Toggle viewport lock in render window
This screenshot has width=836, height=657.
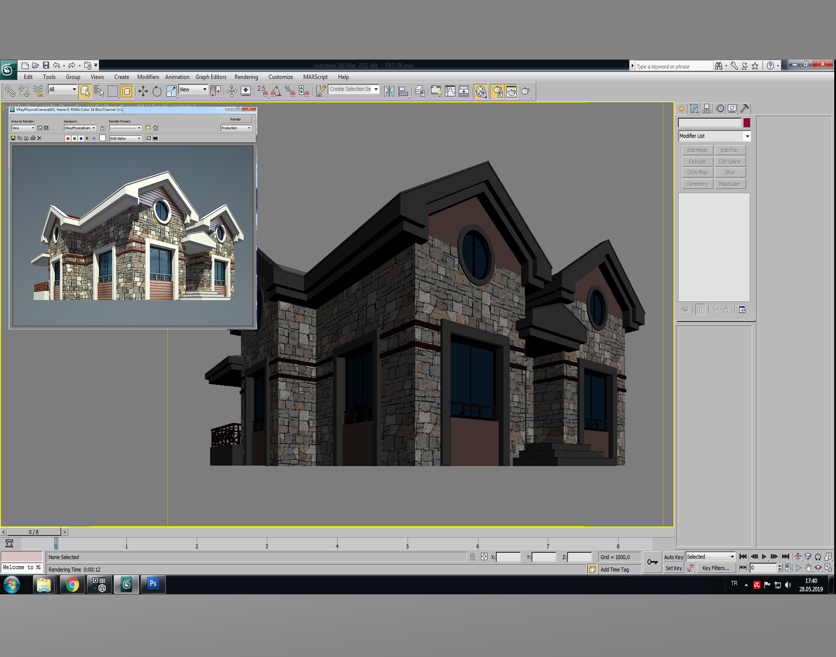pos(102,128)
